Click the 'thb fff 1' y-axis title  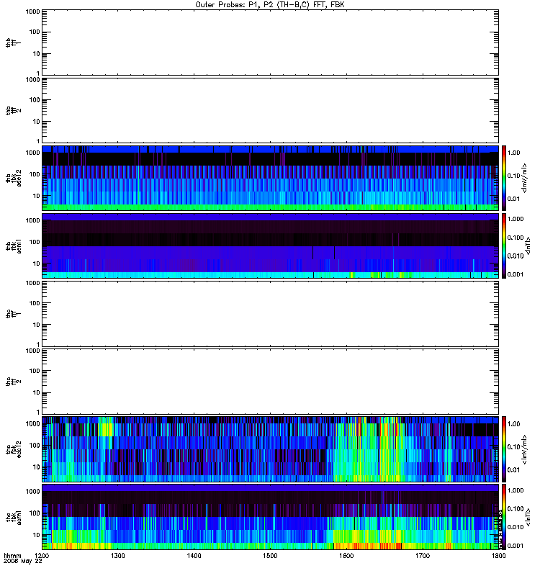tap(14, 42)
